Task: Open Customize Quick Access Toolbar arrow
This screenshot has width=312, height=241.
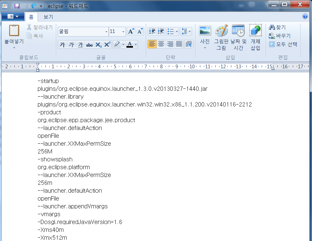Action: (41, 6)
